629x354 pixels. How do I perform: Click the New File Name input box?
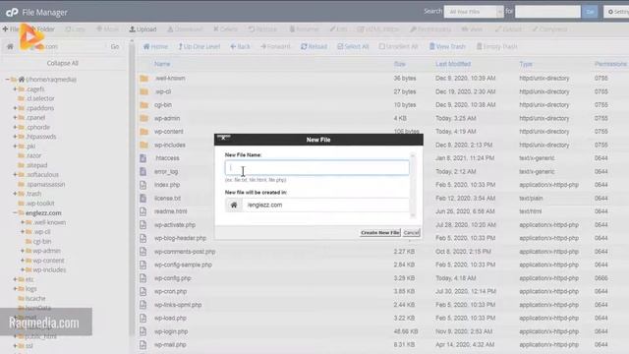pyautogui.click(x=316, y=168)
